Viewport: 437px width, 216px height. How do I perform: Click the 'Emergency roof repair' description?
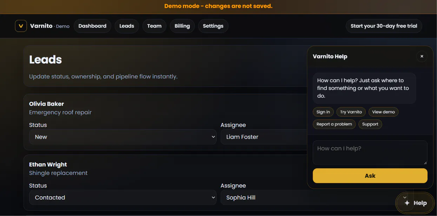pyautogui.click(x=60, y=112)
